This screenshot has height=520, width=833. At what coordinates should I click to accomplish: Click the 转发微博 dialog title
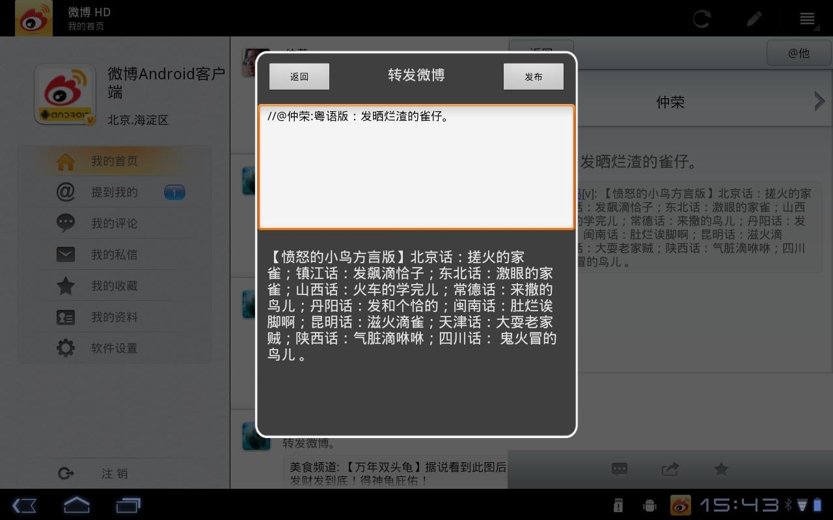coord(416,75)
